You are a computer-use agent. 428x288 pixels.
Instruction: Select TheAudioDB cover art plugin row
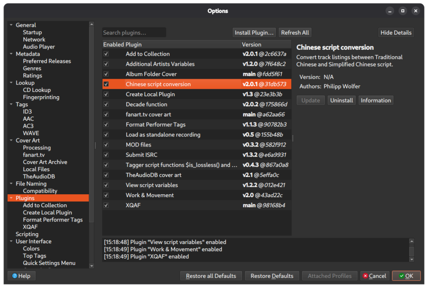197,175
